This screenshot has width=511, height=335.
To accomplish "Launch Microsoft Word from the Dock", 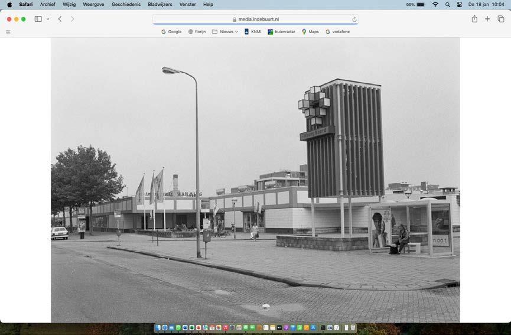I will coord(185,327).
